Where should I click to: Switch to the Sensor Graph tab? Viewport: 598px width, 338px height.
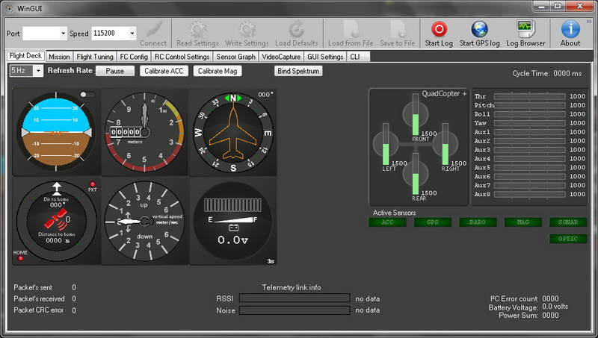point(235,57)
